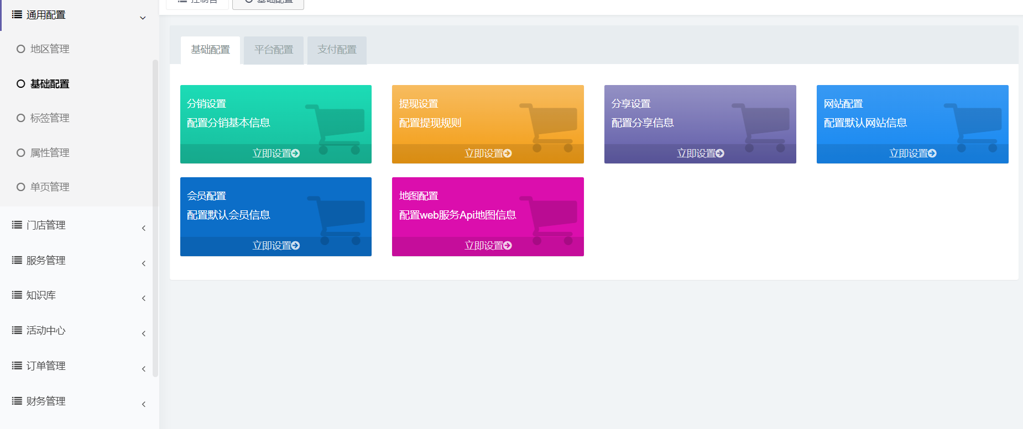Open 单页管理 in the sidebar

pos(50,187)
